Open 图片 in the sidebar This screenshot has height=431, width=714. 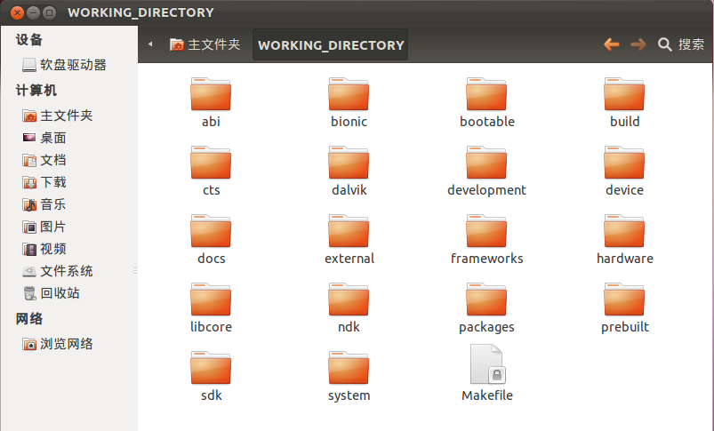[44, 227]
